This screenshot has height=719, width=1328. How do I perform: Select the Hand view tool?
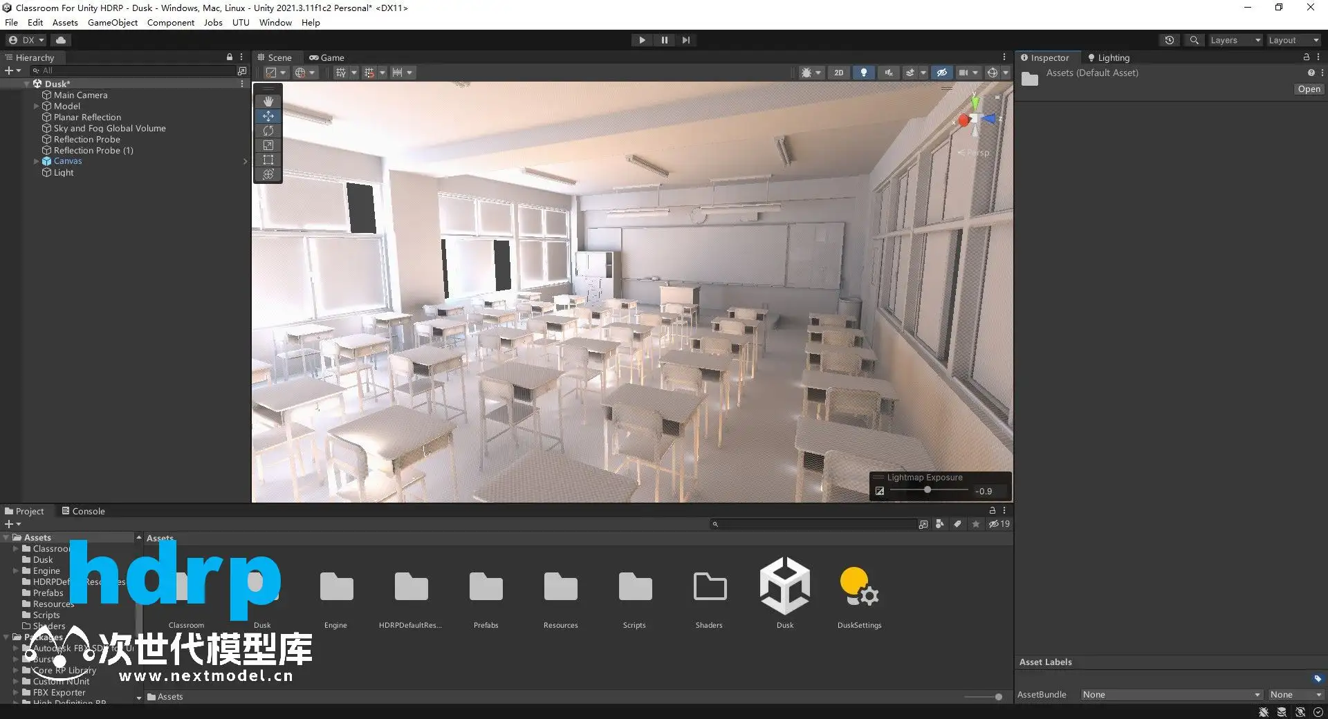click(268, 101)
